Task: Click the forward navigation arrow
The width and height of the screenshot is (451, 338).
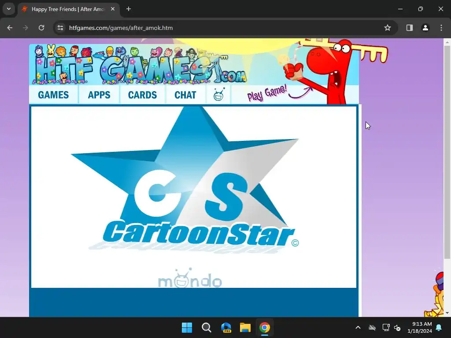Action: [x=26, y=28]
